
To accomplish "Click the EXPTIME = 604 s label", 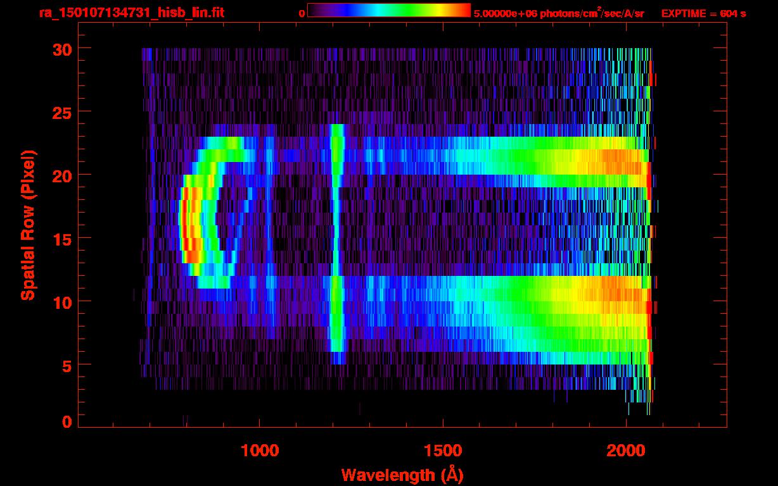I will [703, 13].
